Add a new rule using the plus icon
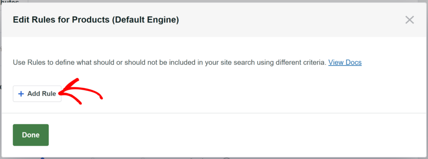The image size is (428, 159). coord(21,94)
